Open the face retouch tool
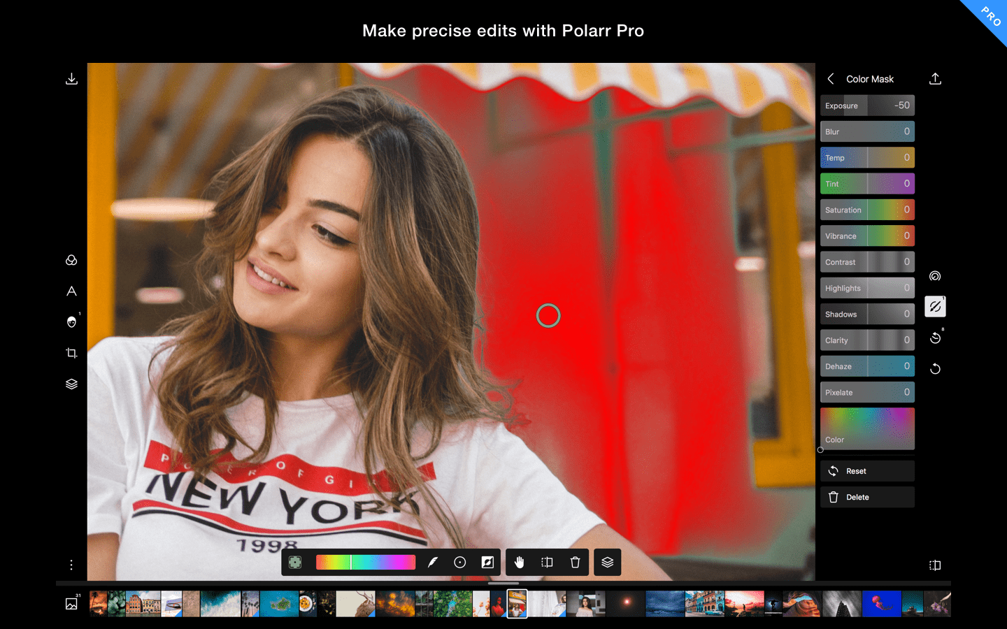Screen dimensions: 1007x629 (71, 321)
